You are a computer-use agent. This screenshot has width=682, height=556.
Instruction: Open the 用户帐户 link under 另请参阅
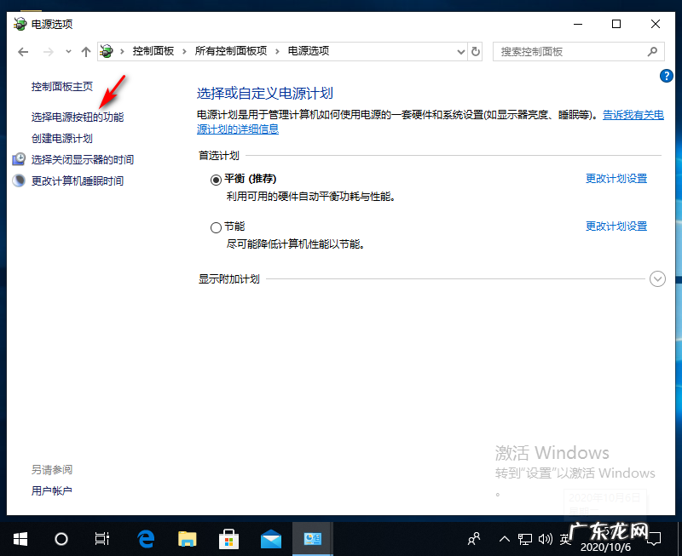[x=51, y=490]
